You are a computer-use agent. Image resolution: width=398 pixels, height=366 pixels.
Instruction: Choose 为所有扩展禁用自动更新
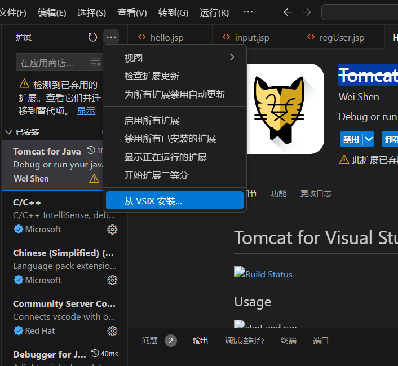tap(175, 95)
